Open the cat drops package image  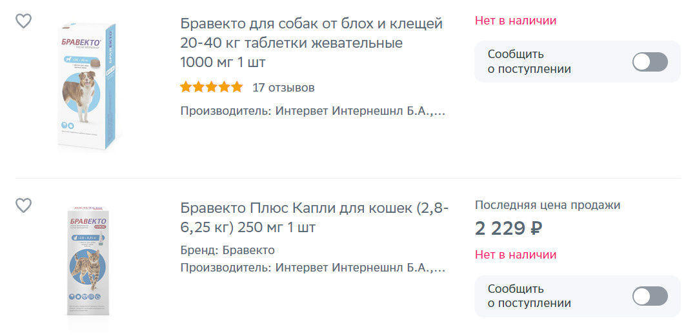[x=89, y=262]
